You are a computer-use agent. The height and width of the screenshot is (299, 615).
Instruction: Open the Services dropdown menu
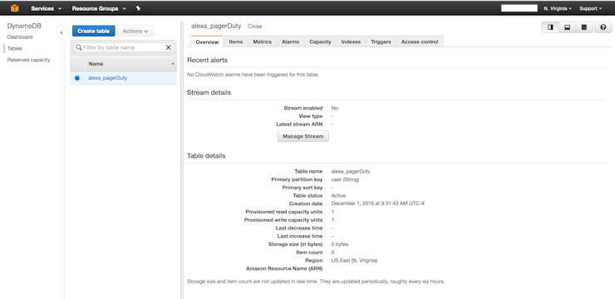pyautogui.click(x=47, y=8)
